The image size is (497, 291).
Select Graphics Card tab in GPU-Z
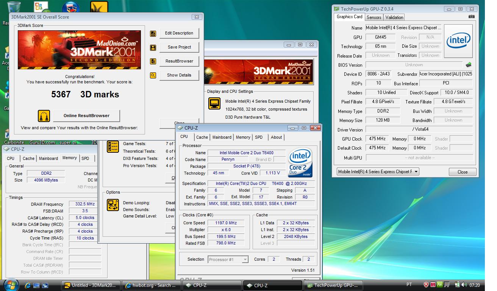point(350,17)
